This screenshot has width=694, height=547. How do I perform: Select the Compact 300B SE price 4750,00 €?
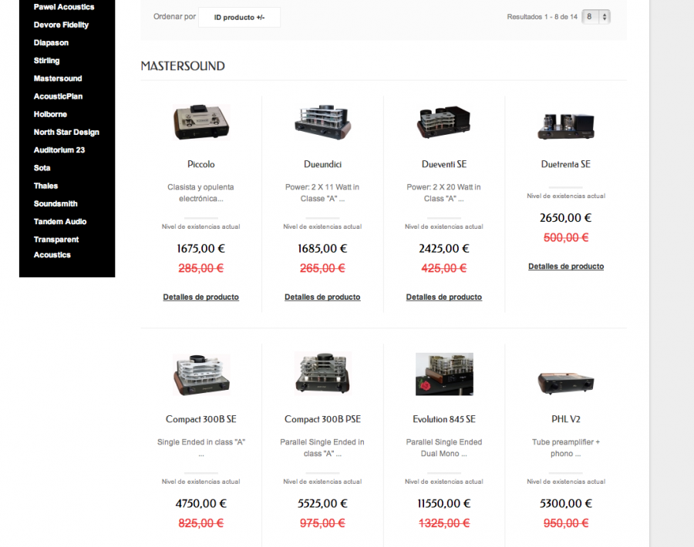coord(201,504)
